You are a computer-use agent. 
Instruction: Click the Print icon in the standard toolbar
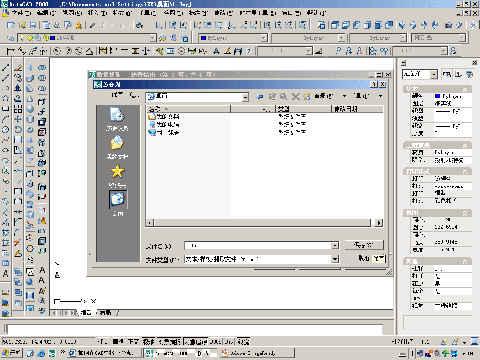point(57,25)
